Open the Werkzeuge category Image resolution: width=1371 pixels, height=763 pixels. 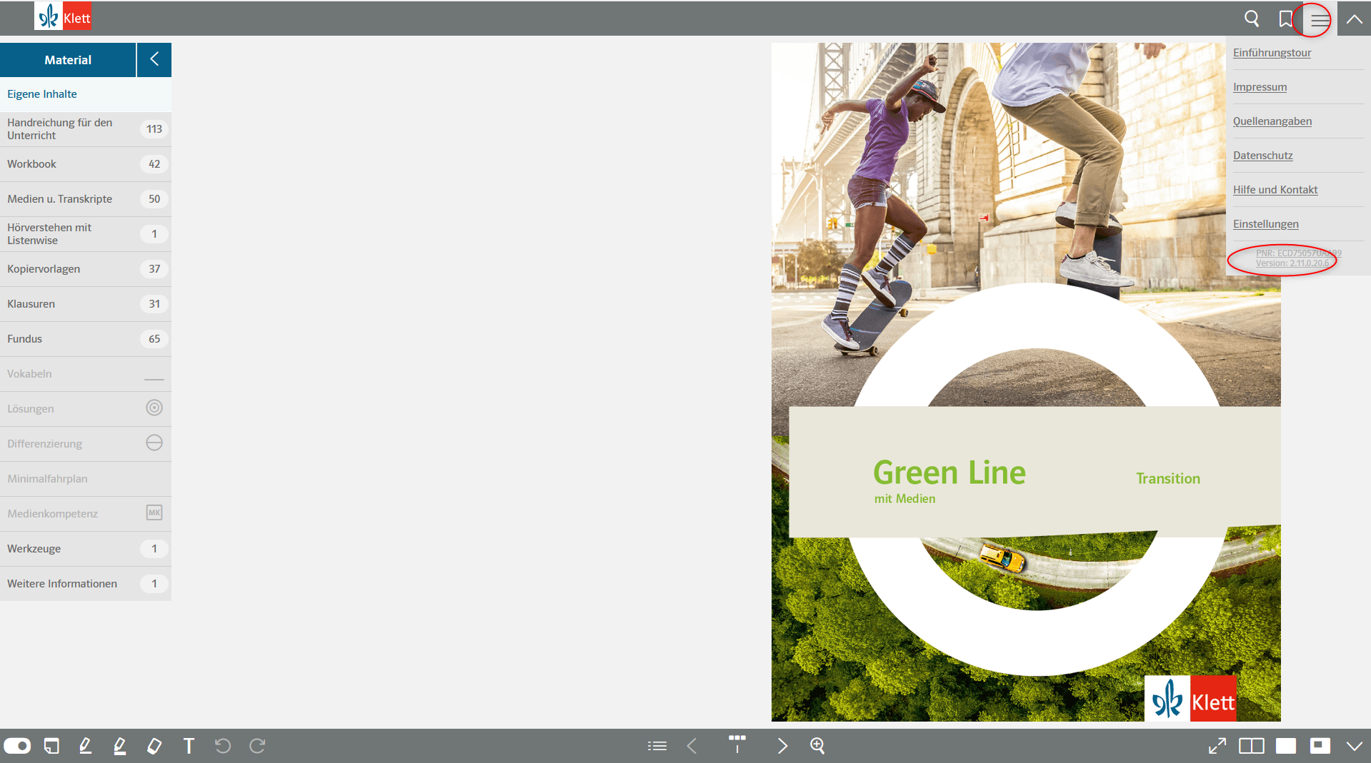click(x=86, y=549)
